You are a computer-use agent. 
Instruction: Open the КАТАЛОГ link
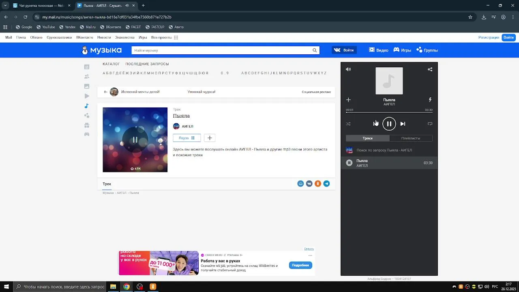[111, 64]
